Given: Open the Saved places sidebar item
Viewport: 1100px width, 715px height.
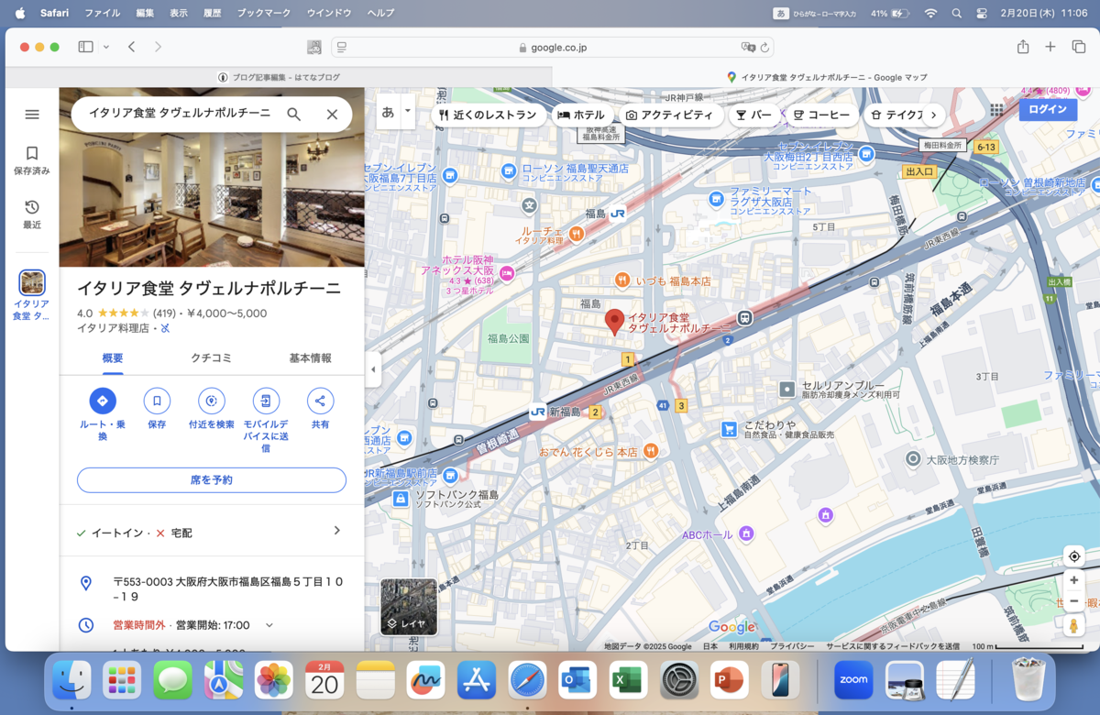Looking at the screenshot, I should [32, 159].
